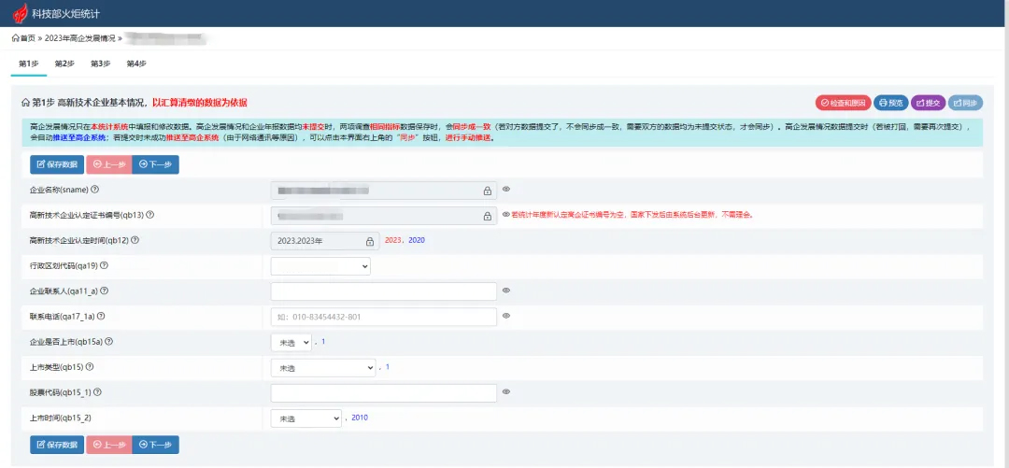Expand the 上市类型 dropdown
This screenshot has height=468, width=1009.
point(323,368)
